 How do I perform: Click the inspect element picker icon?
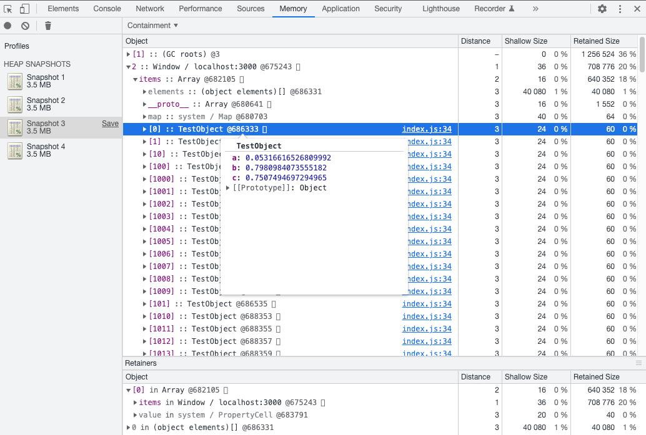pyautogui.click(x=8, y=9)
